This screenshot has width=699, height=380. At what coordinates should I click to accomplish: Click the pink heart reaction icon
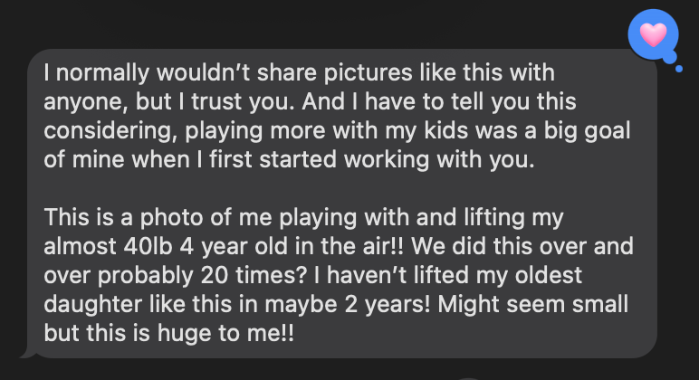pyautogui.click(x=652, y=36)
